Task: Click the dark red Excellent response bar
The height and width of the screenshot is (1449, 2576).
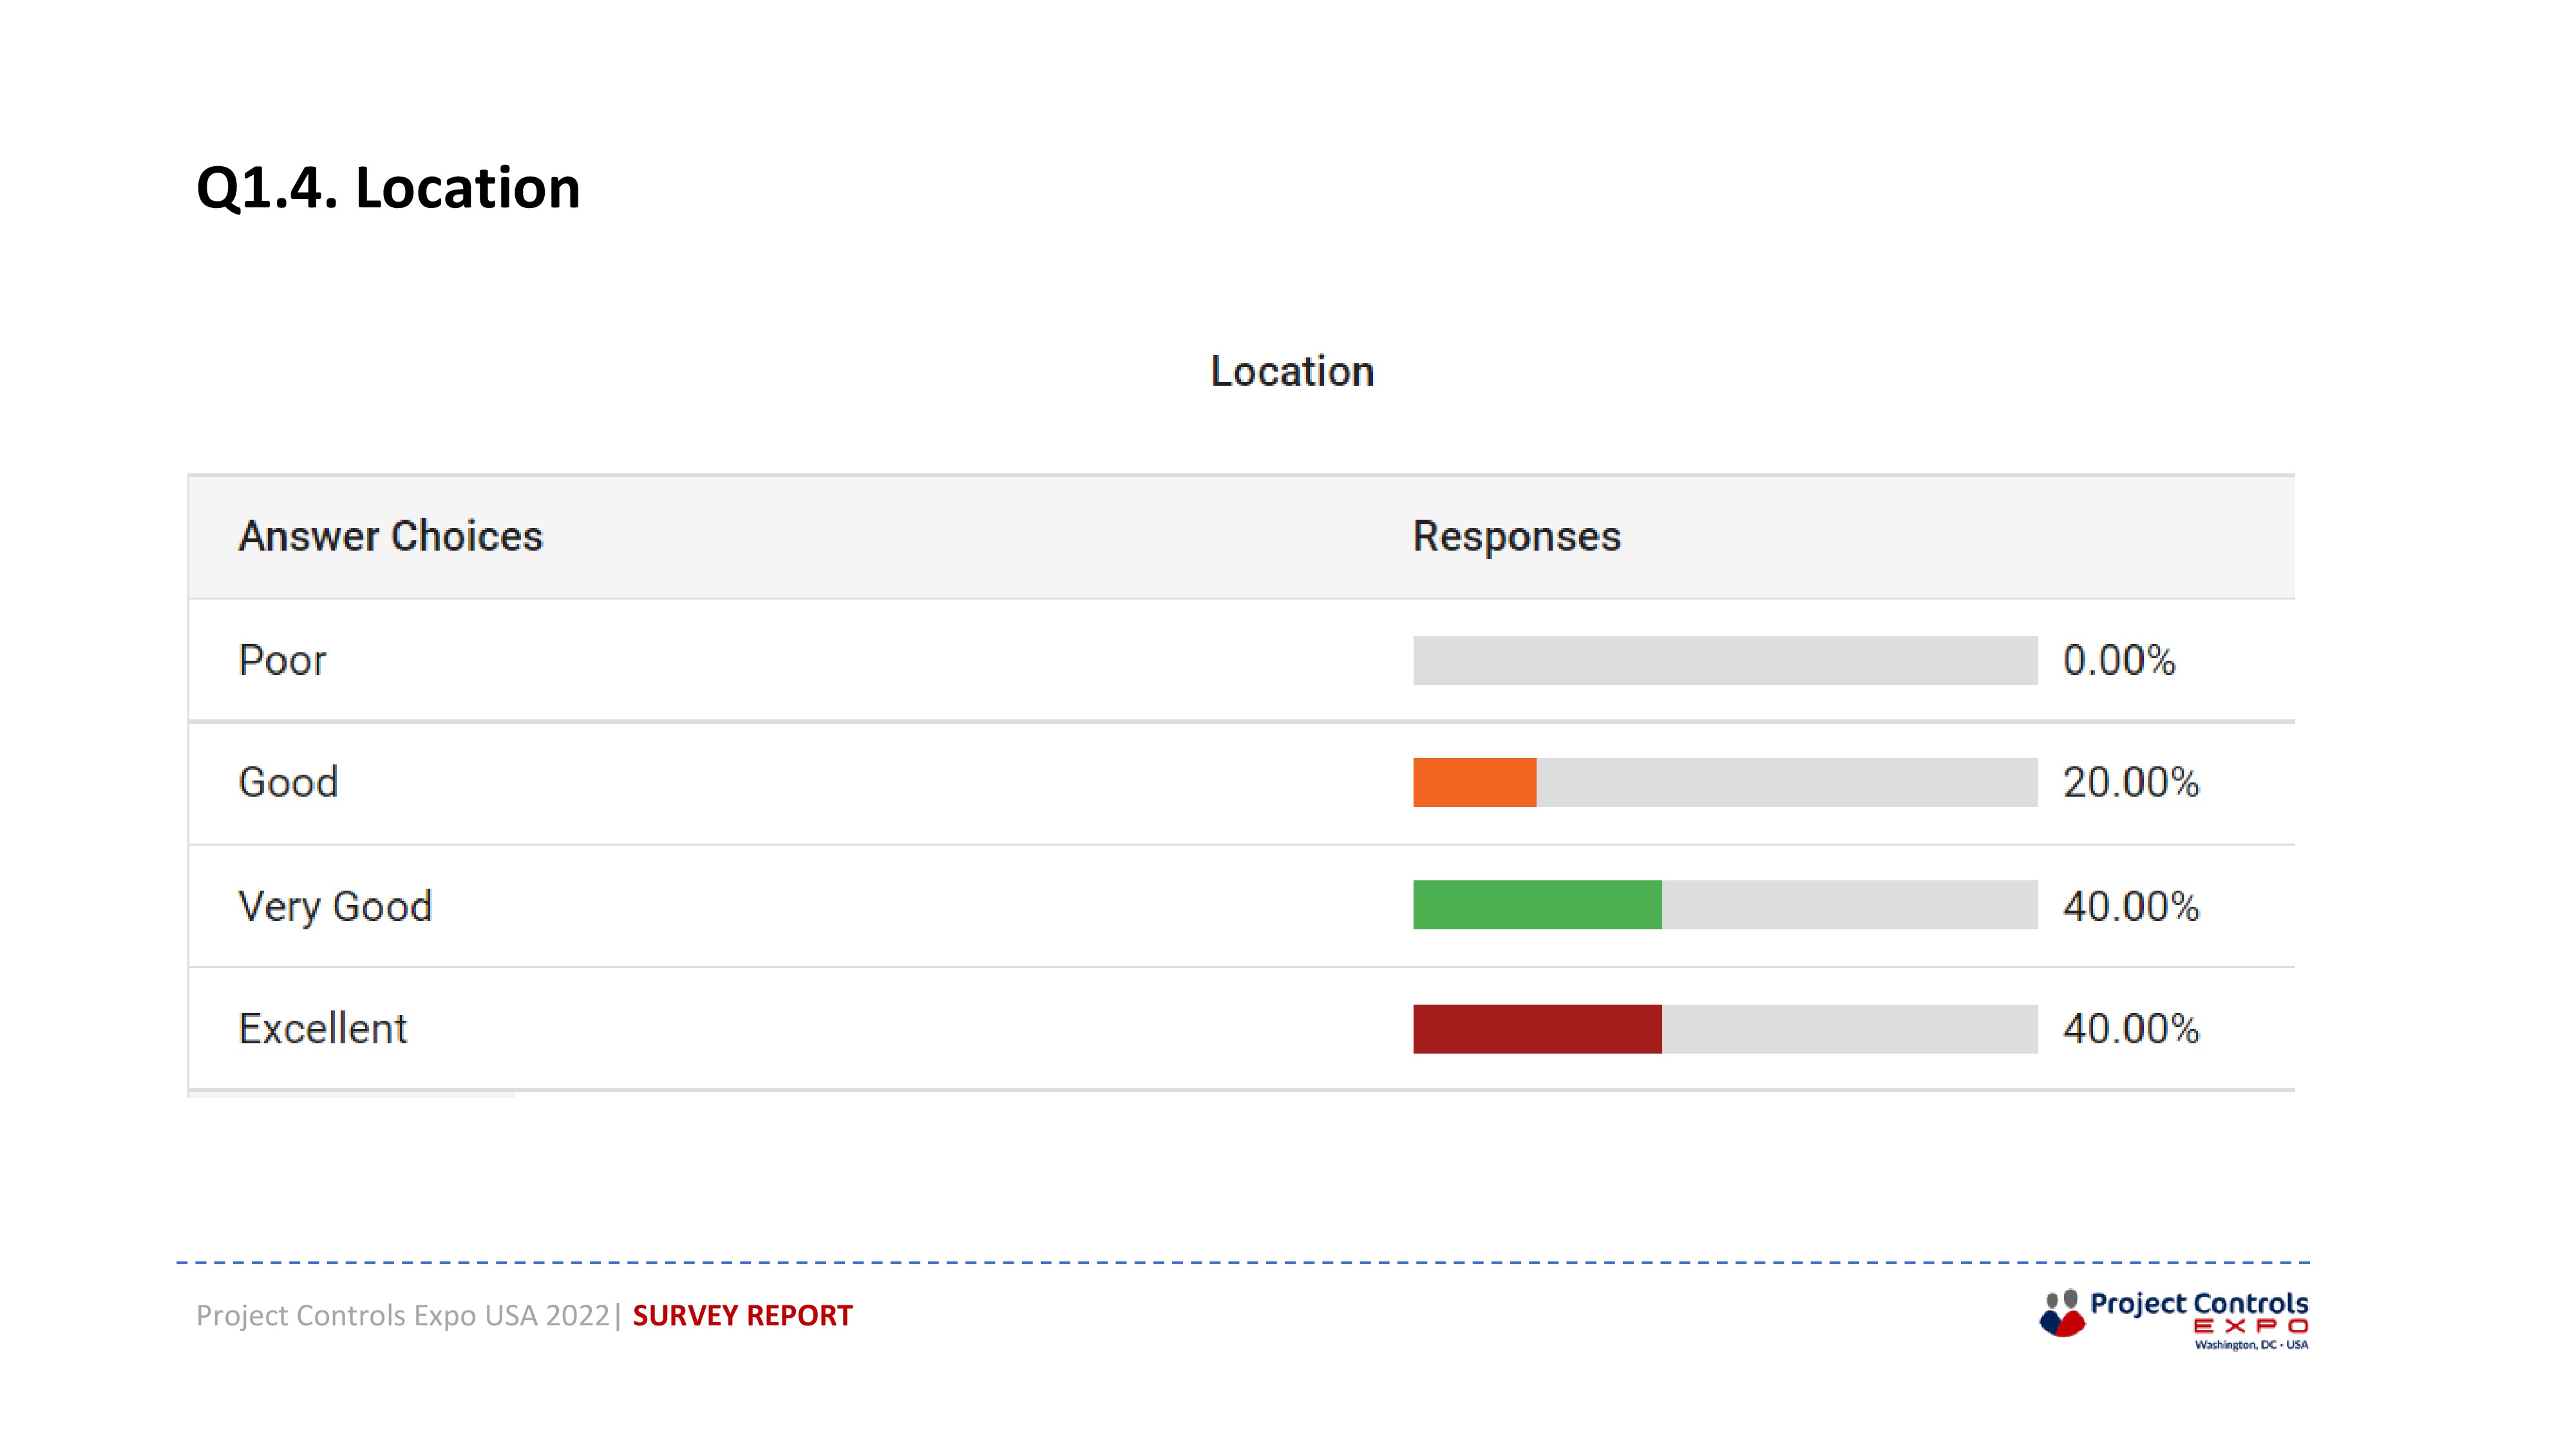Action: pos(1537,1028)
